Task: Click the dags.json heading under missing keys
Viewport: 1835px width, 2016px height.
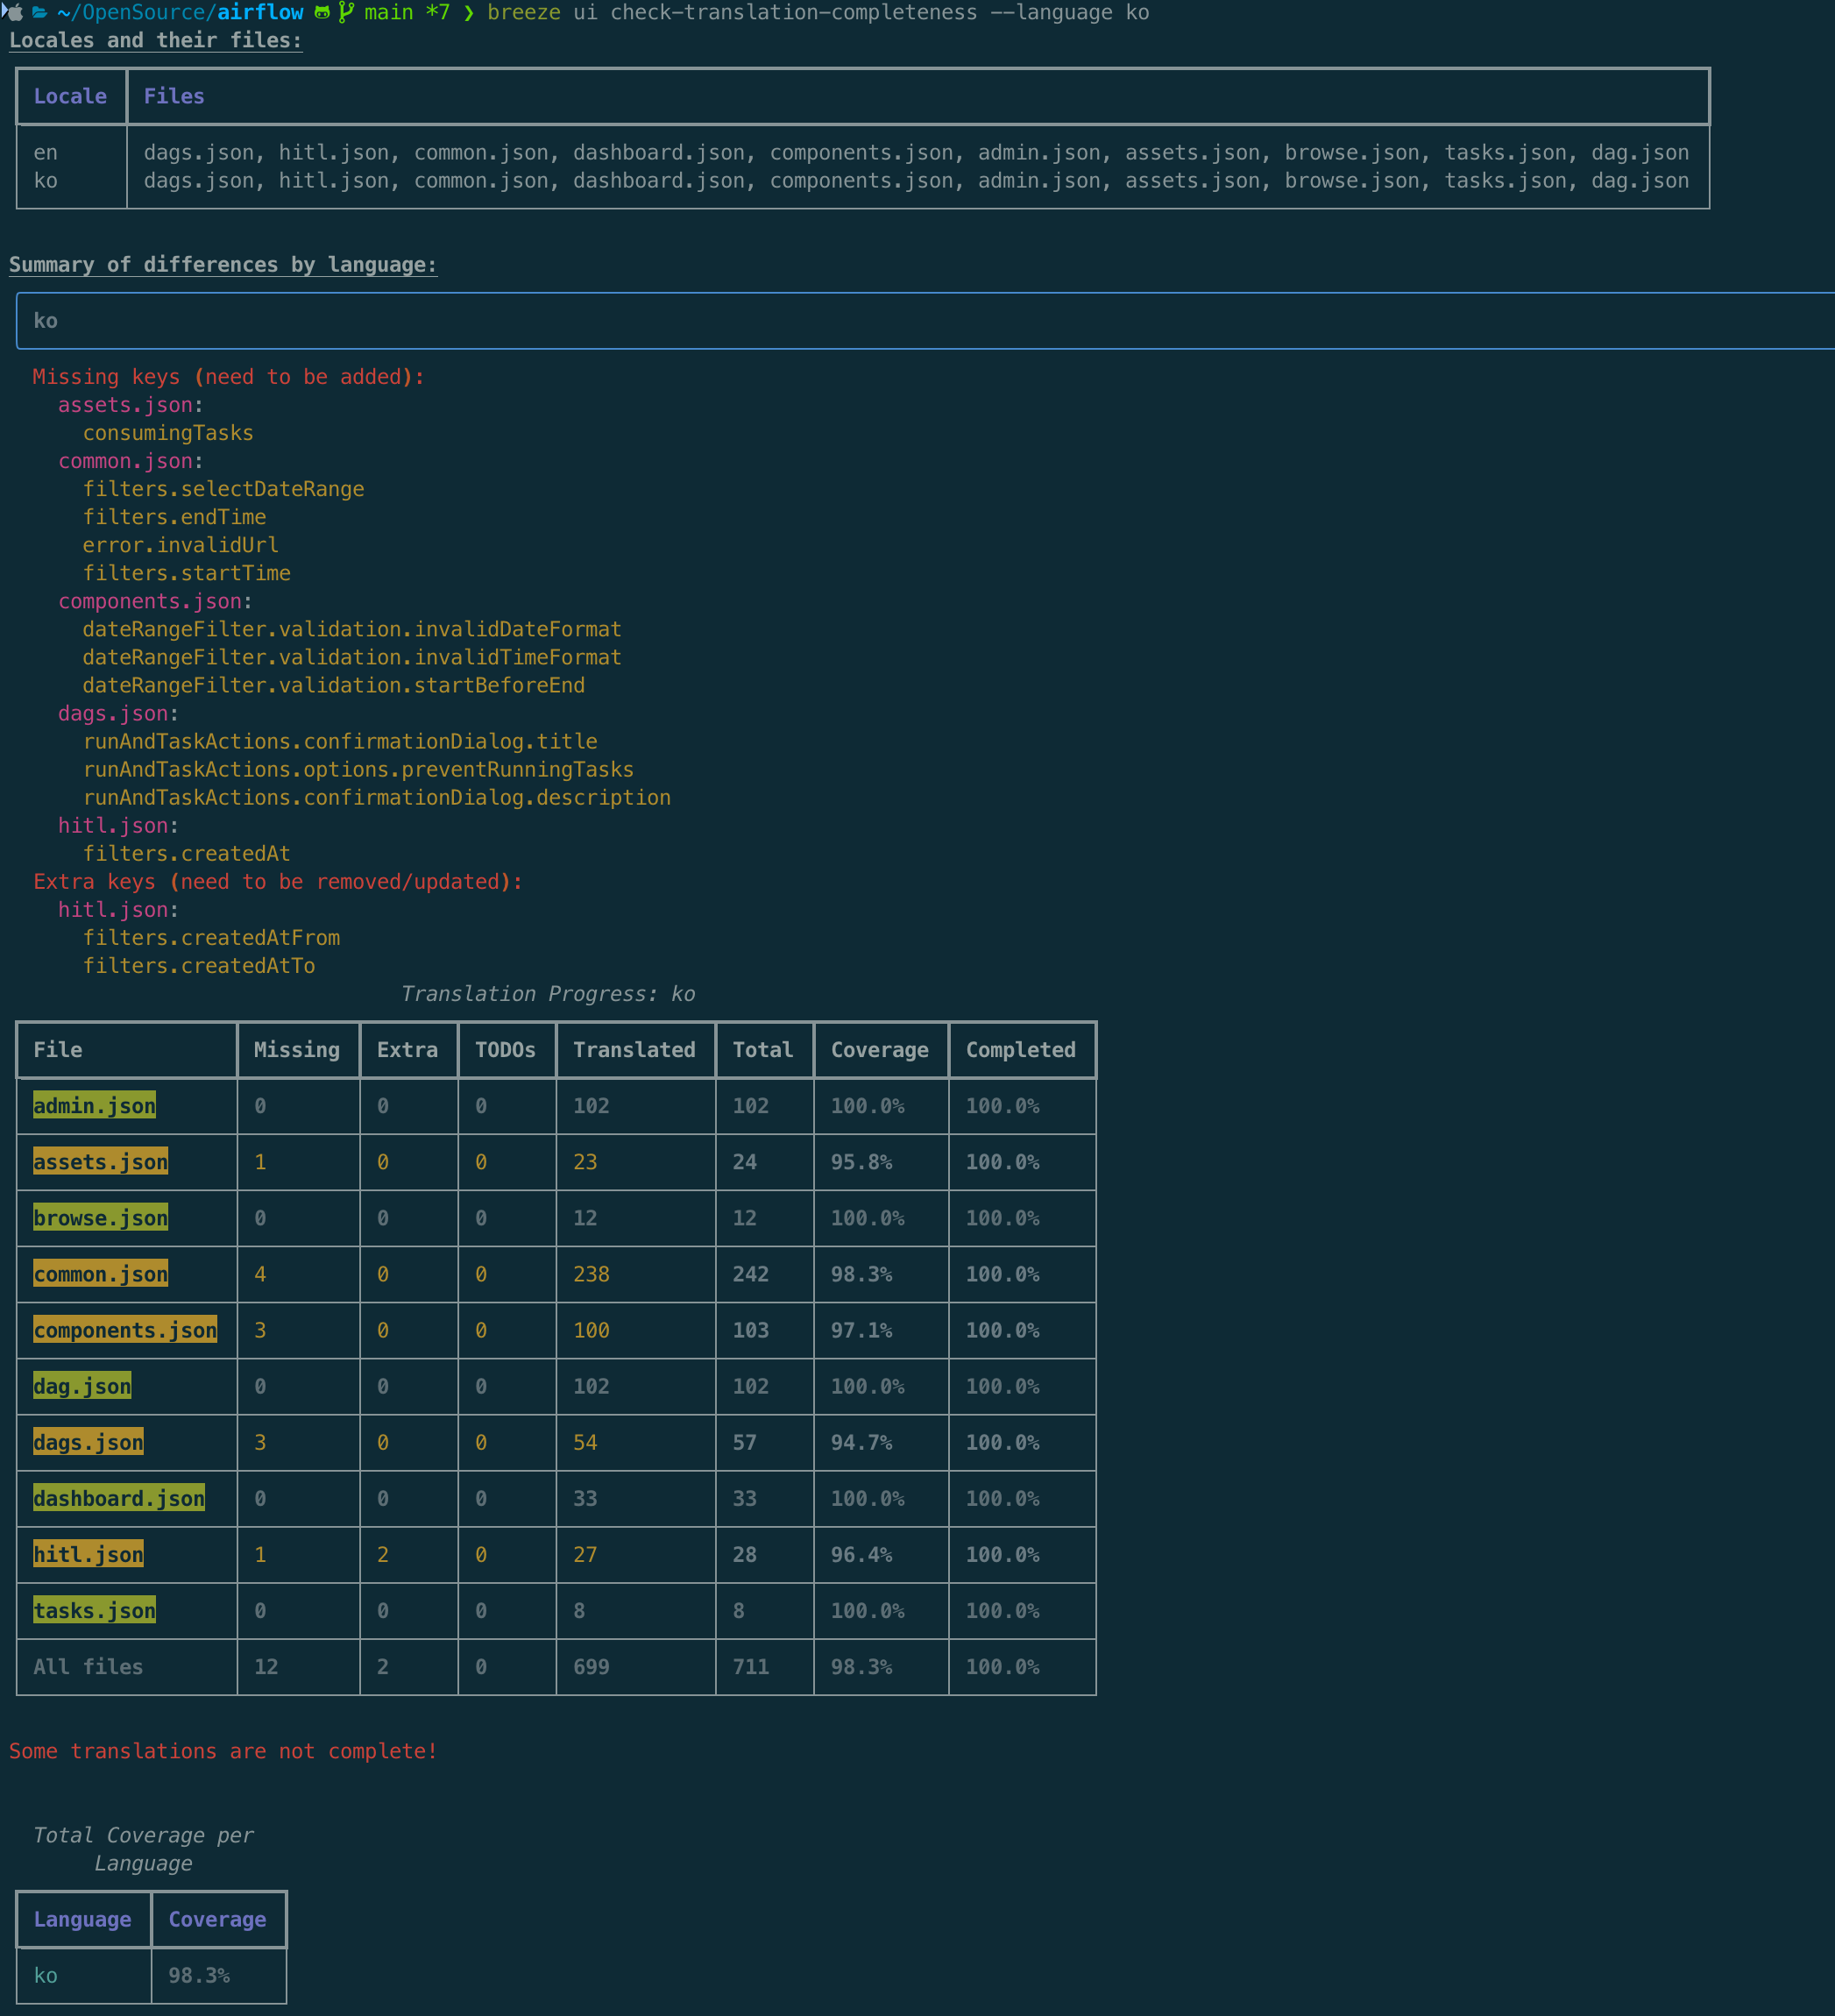Action: pos(113,714)
